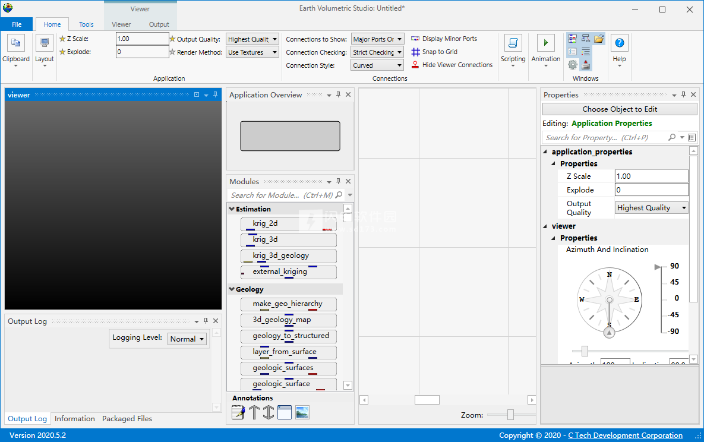Open the Connections to Show dropdown

(377, 39)
